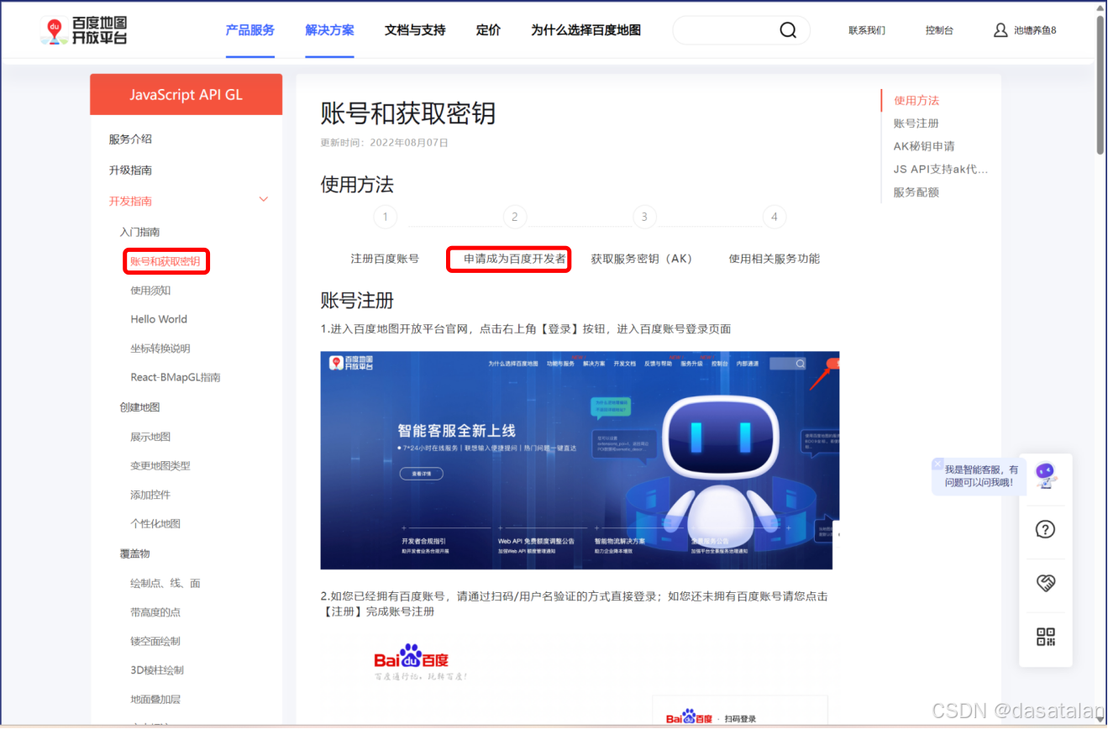Open 升级指南 in the sidebar
This screenshot has width=1108, height=729.
pos(130,170)
